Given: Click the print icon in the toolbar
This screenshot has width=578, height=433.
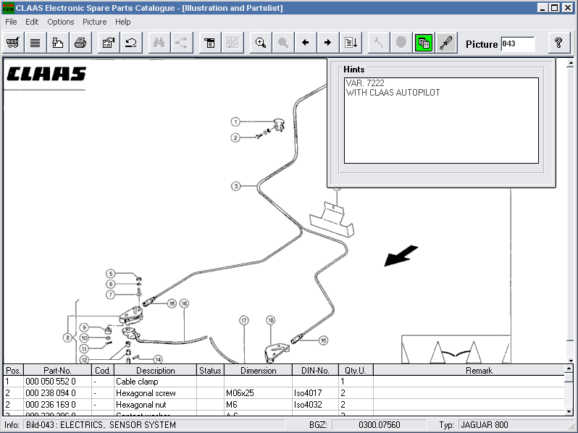Looking at the screenshot, I should [x=80, y=43].
